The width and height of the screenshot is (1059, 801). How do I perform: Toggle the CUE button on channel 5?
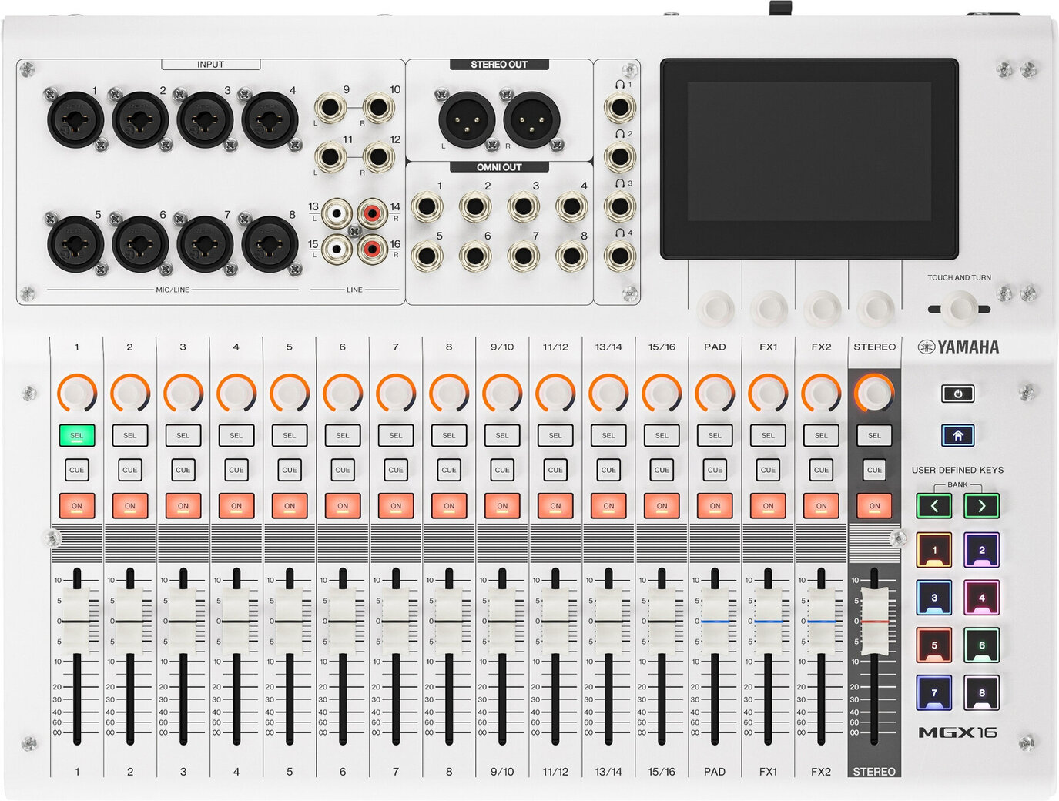click(x=290, y=470)
